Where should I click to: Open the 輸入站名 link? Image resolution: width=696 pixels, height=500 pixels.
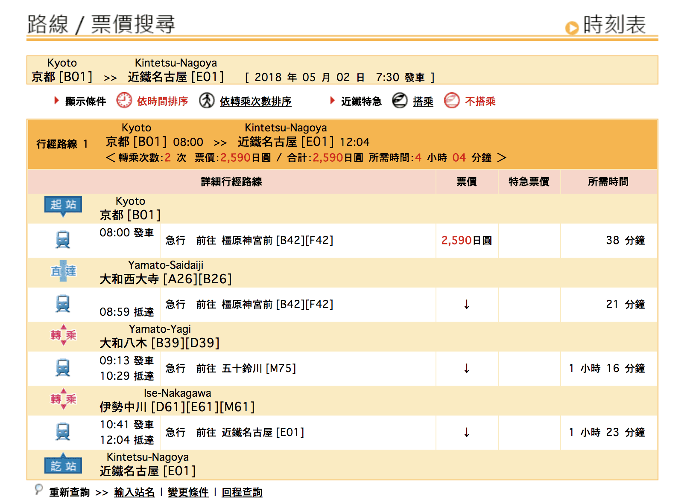(x=134, y=492)
